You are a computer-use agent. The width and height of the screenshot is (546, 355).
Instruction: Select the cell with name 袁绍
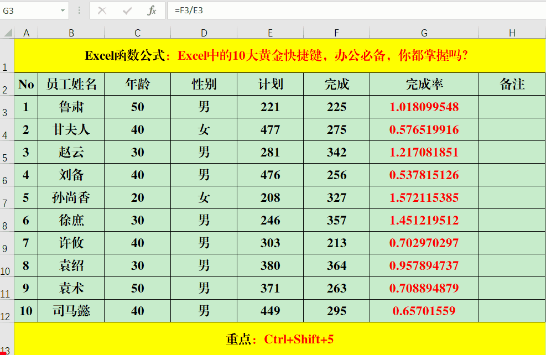point(71,265)
